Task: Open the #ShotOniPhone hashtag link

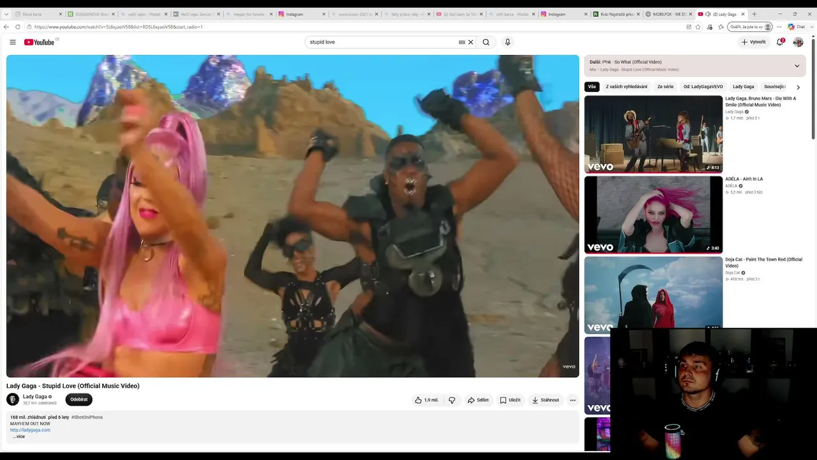Action: coord(87,417)
